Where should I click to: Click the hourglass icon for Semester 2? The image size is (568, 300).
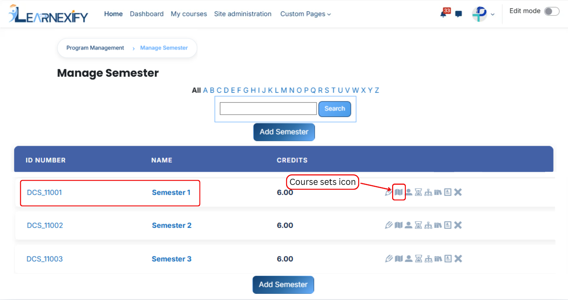[419, 225]
